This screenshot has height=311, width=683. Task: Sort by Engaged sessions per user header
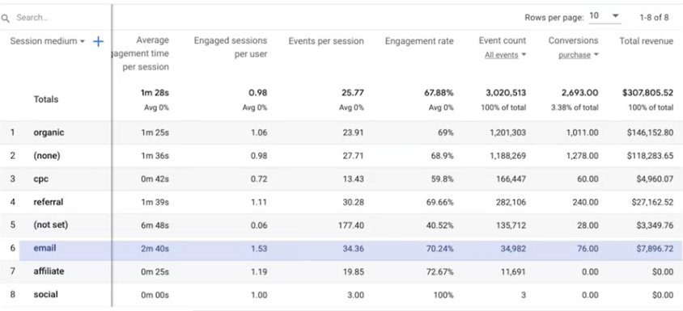[x=231, y=48]
